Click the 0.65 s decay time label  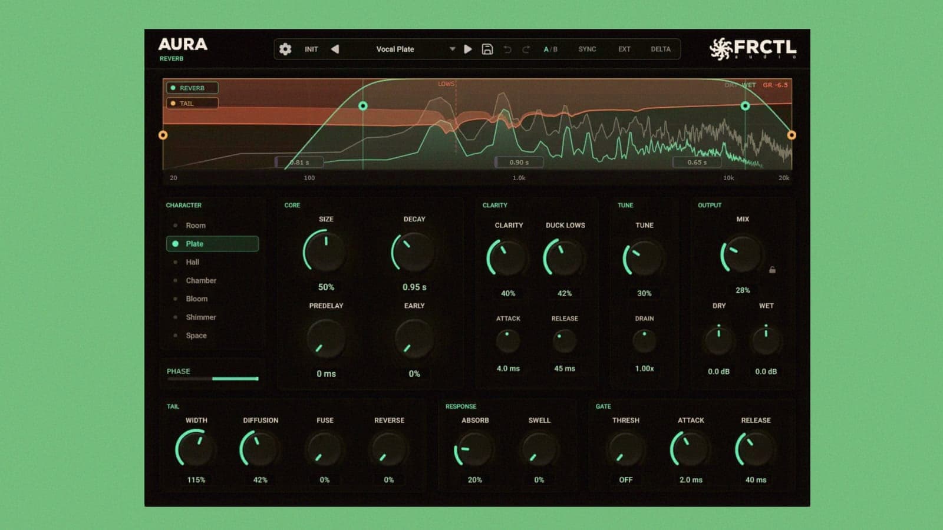pos(697,162)
